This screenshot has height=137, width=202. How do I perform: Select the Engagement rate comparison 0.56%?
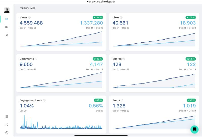pyautogui.click(x=96, y=106)
